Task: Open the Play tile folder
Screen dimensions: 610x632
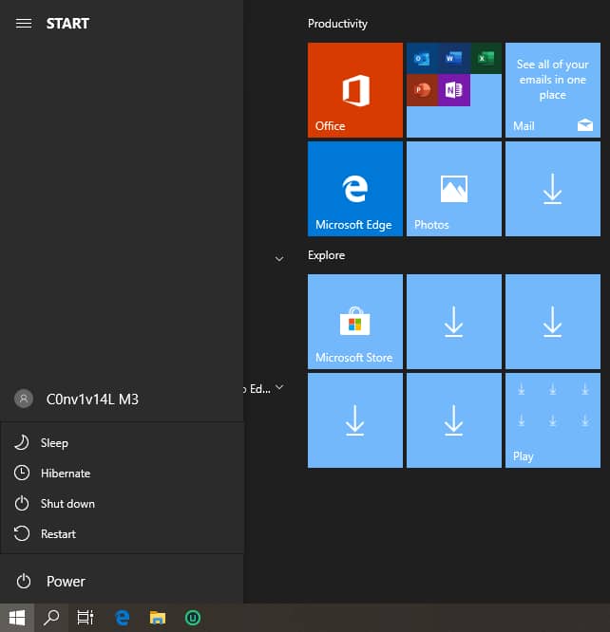Action: 553,420
